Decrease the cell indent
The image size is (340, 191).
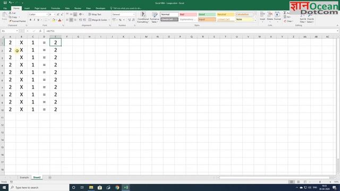pos(80,20)
